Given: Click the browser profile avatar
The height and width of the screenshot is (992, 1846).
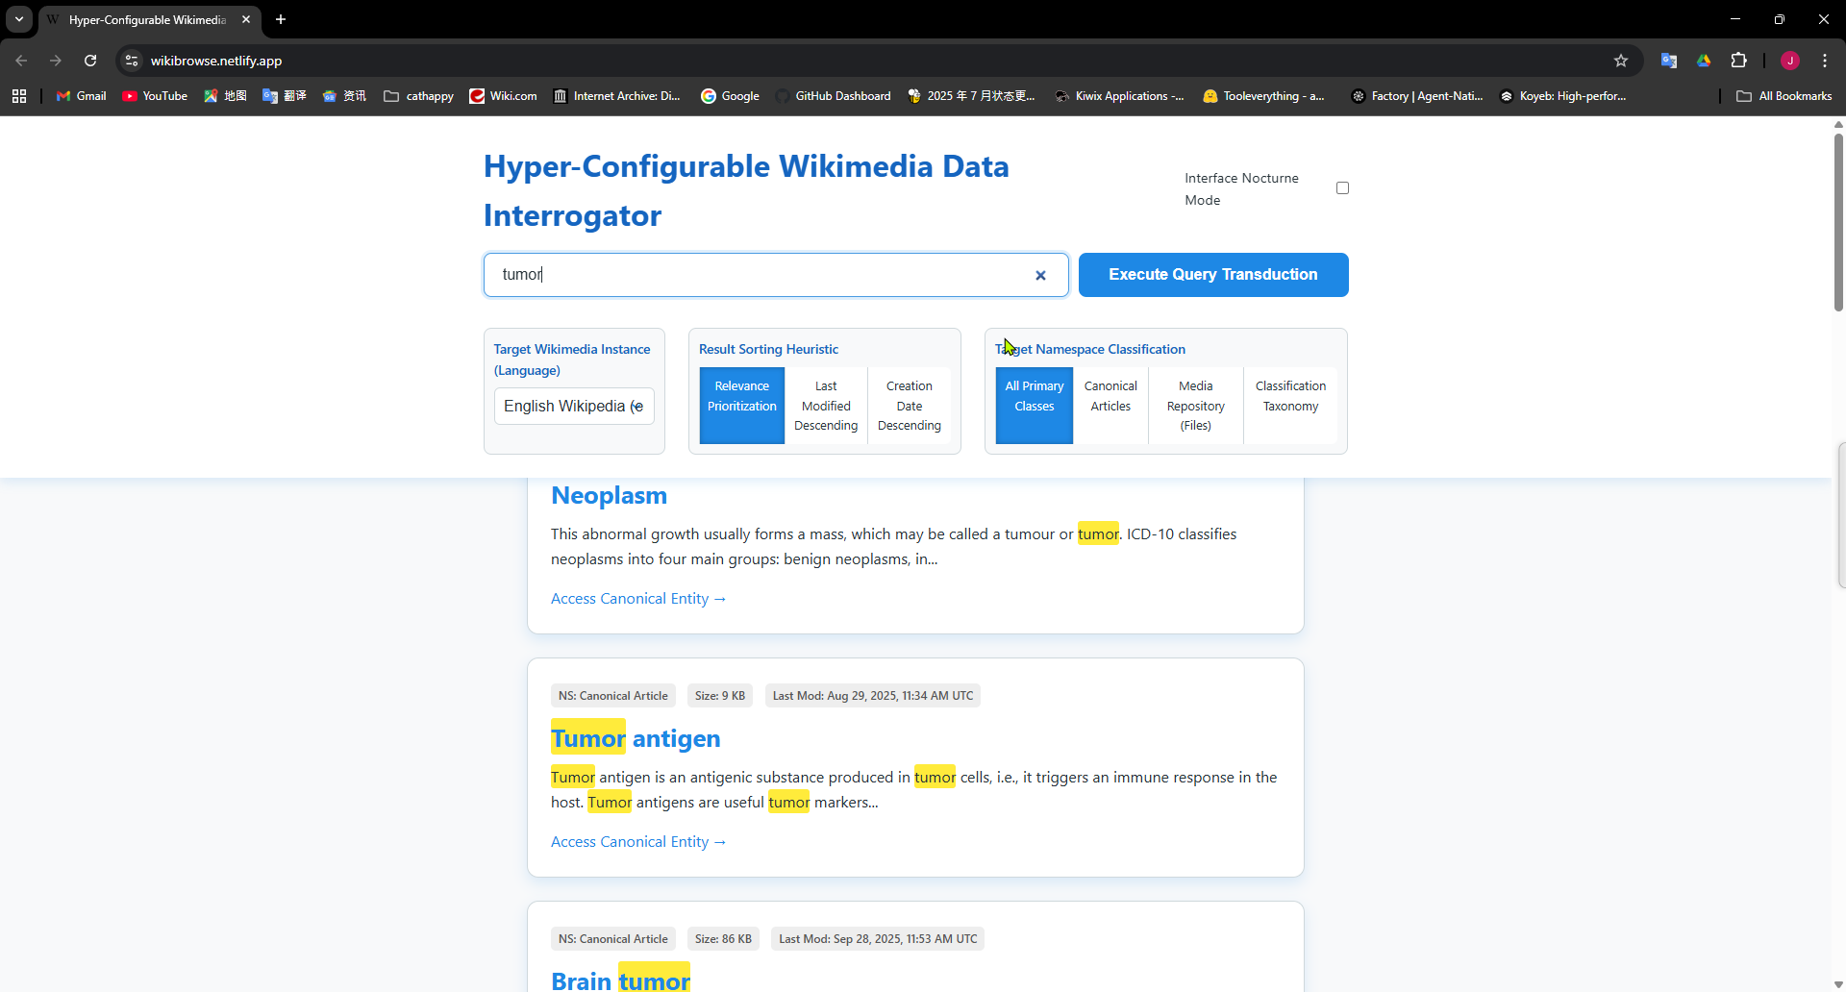Looking at the screenshot, I should click(x=1789, y=60).
